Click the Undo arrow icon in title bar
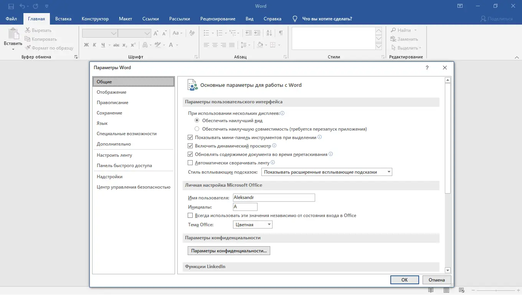 (x=22, y=6)
